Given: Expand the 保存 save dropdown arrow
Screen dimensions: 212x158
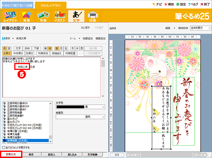Looking at the screenshot, I should point(13,39).
